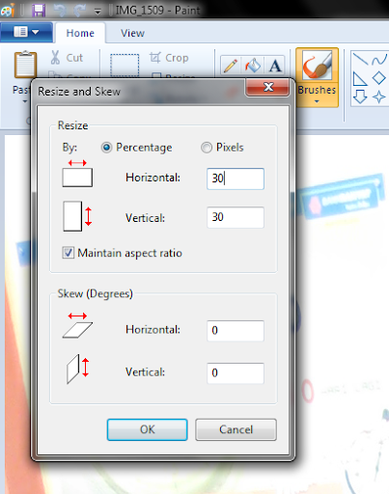Viewport: 389px width, 494px height.
Task: Cancel the Resize and Skew dialog
Action: click(x=236, y=429)
